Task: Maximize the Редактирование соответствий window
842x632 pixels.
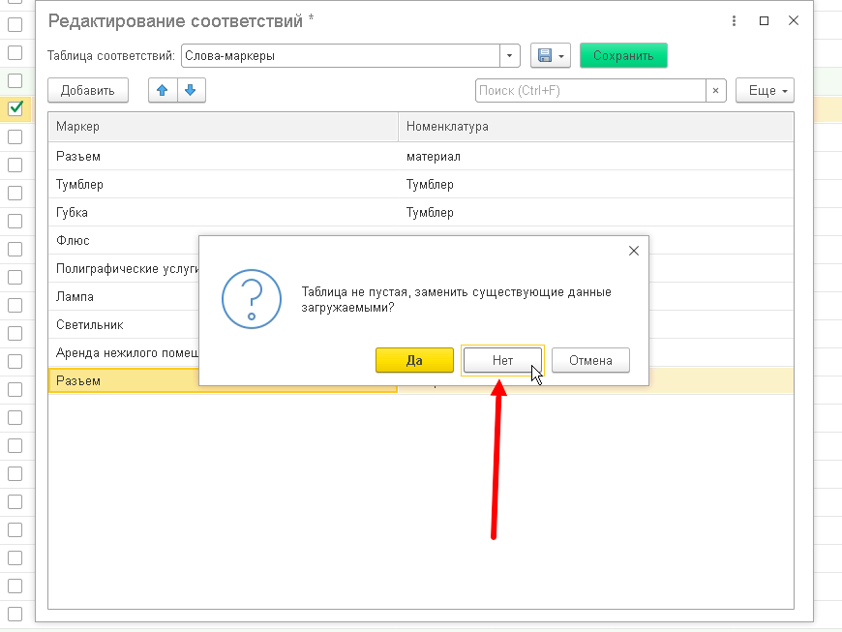Action: pyautogui.click(x=764, y=21)
